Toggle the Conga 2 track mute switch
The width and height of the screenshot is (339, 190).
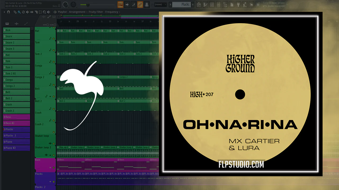coord(54,85)
